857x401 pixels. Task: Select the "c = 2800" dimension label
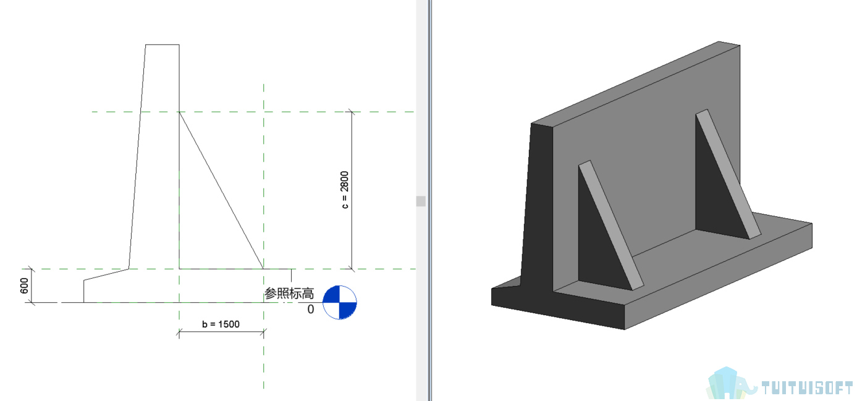tap(345, 190)
